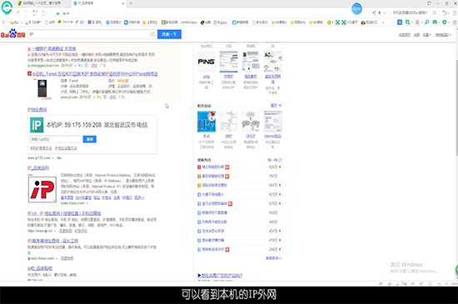458x304 pixels.
Task: Click the browser search field at top right
Action: coord(410,12)
